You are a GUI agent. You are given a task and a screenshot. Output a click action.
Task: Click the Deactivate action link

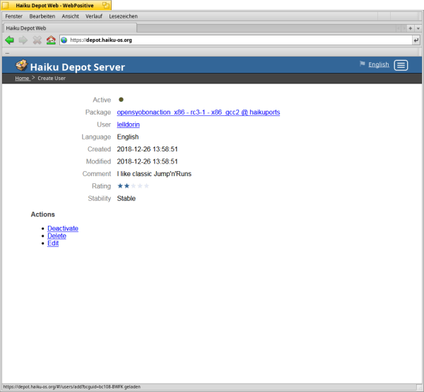click(63, 229)
